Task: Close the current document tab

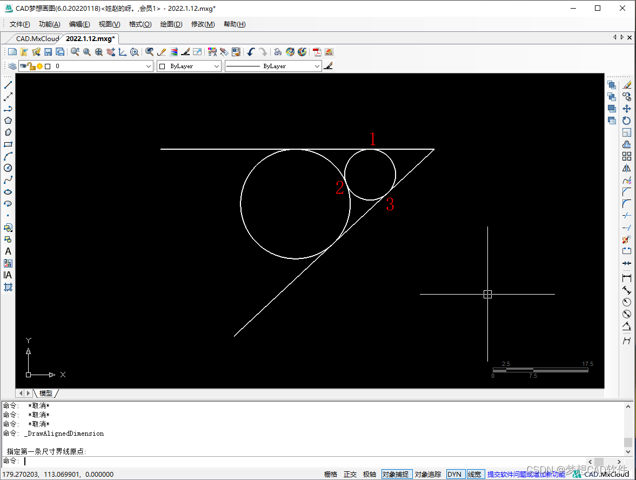Action: pos(630,37)
